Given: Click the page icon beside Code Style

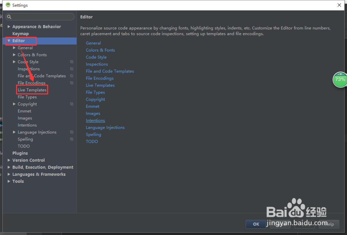Looking at the screenshot, I should click(x=72, y=62).
